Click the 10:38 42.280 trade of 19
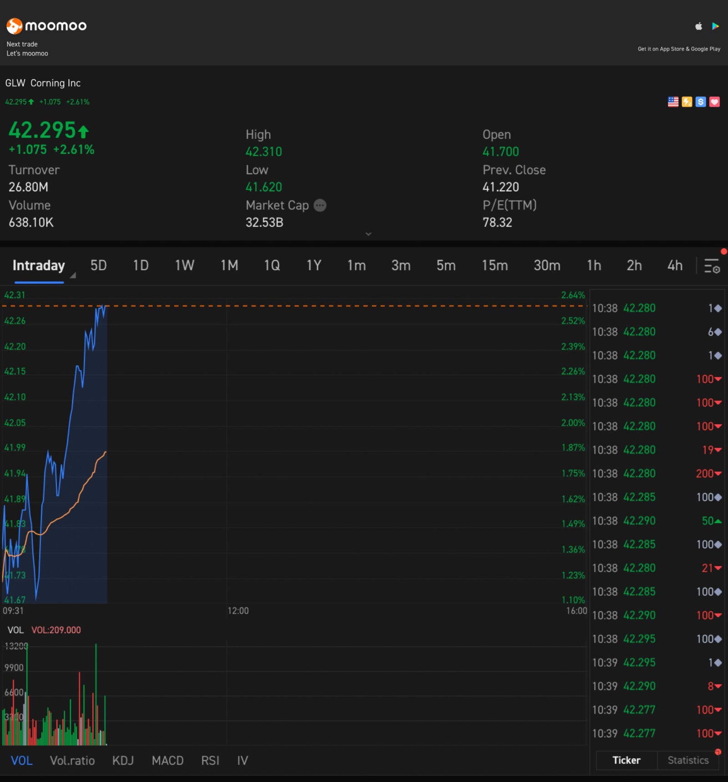The width and height of the screenshot is (728, 782). click(x=657, y=450)
